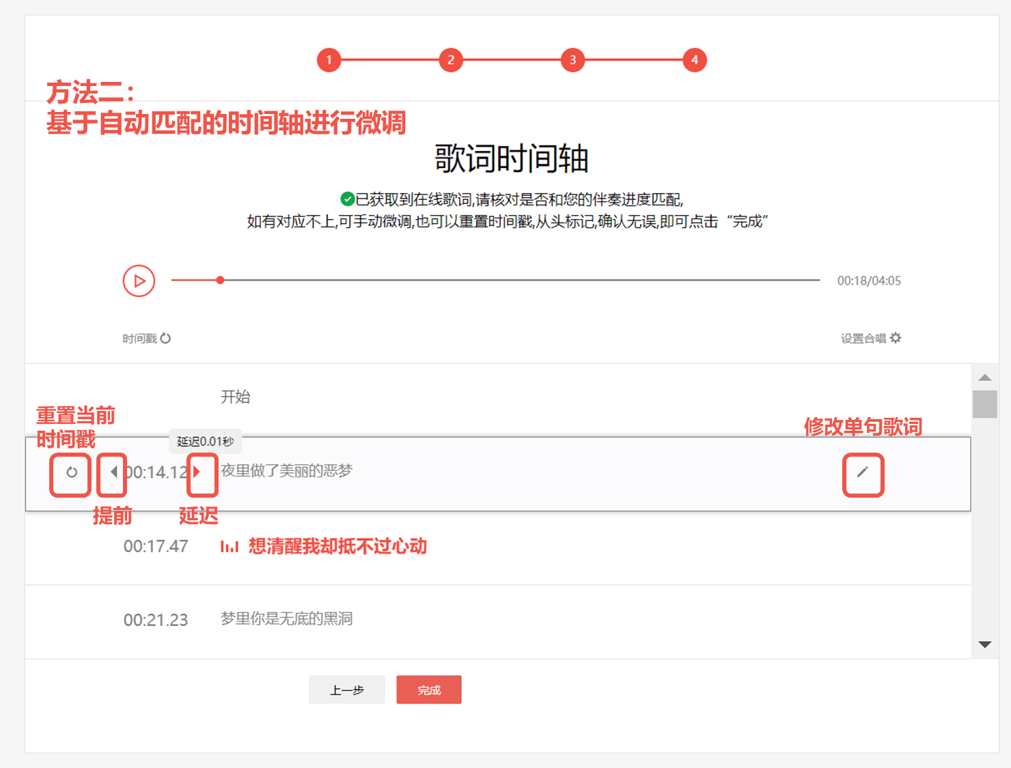Click the timestamp 00:17.47
This screenshot has width=1011, height=768.
tap(156, 546)
